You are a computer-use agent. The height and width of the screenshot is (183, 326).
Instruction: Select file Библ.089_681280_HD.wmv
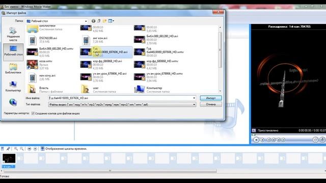(x=50, y=52)
